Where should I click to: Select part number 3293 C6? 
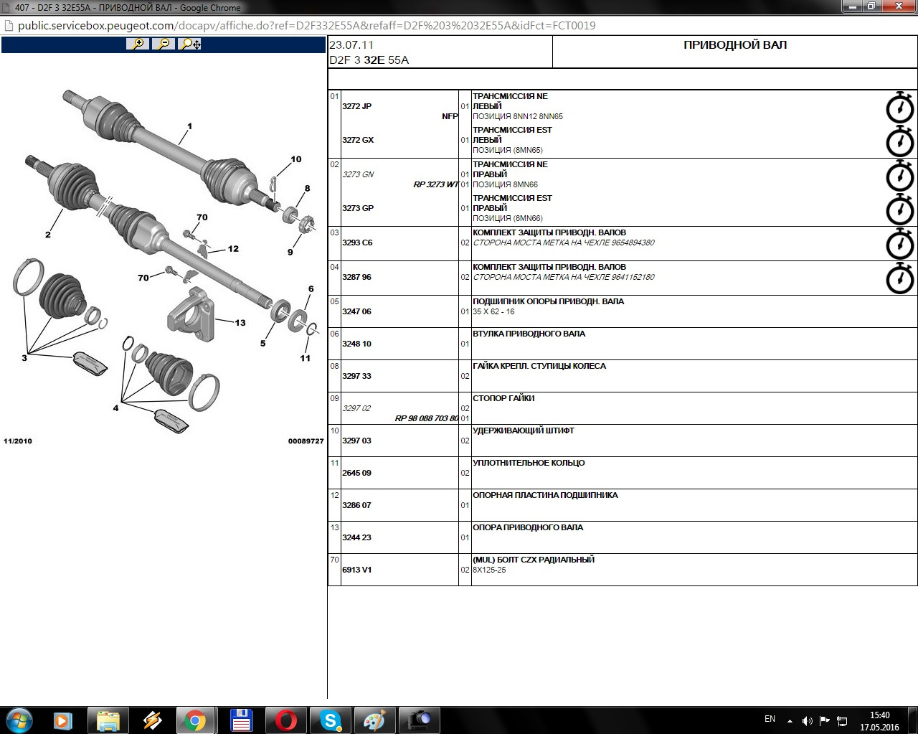coord(357,243)
